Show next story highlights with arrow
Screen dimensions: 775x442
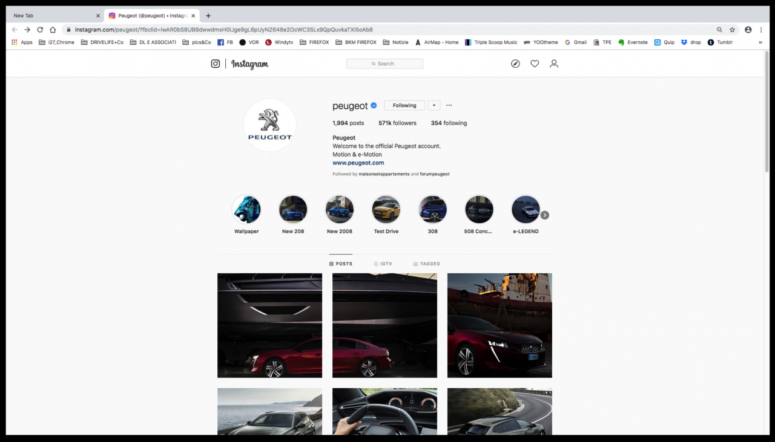point(544,215)
